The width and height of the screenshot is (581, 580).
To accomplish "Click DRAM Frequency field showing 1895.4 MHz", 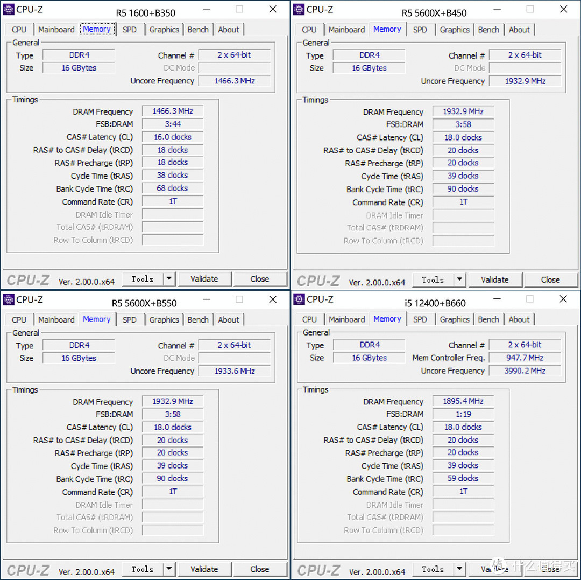I will click(463, 401).
